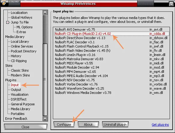Screen dimensions: 175x133
Task: Select General Purpose plug-ins
Action: (23, 104)
